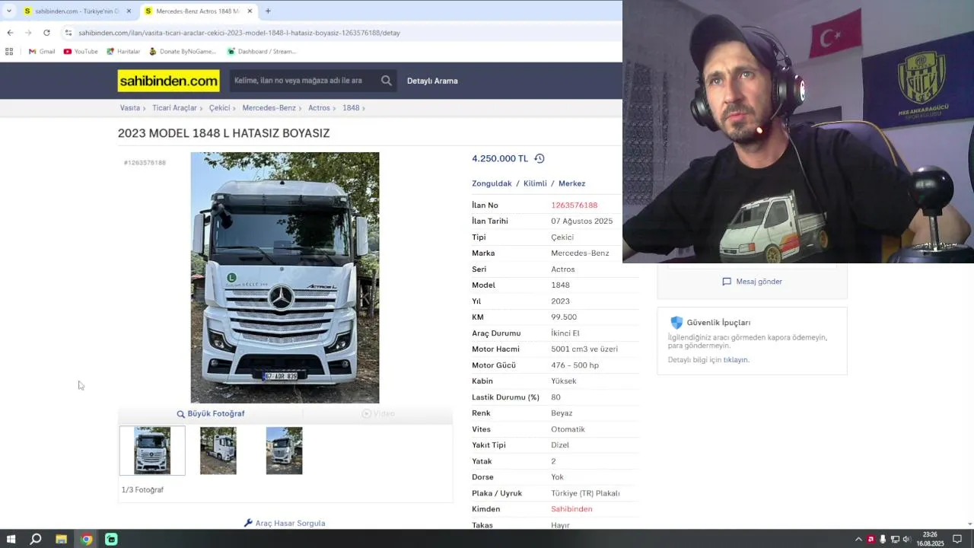Open the Gmail bookmark
974x548 pixels.
point(42,52)
